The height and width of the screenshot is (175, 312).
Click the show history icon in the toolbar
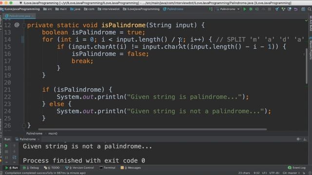click(x=290, y=9)
